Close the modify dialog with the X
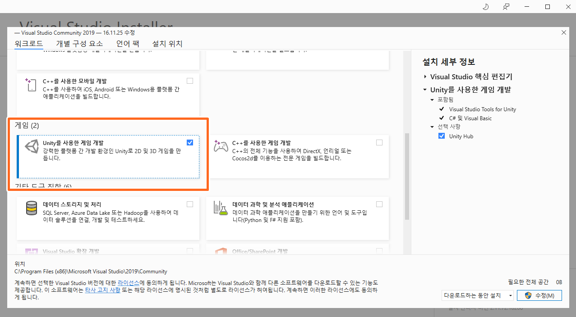Viewport: 576px width, 317px height. [x=564, y=32]
